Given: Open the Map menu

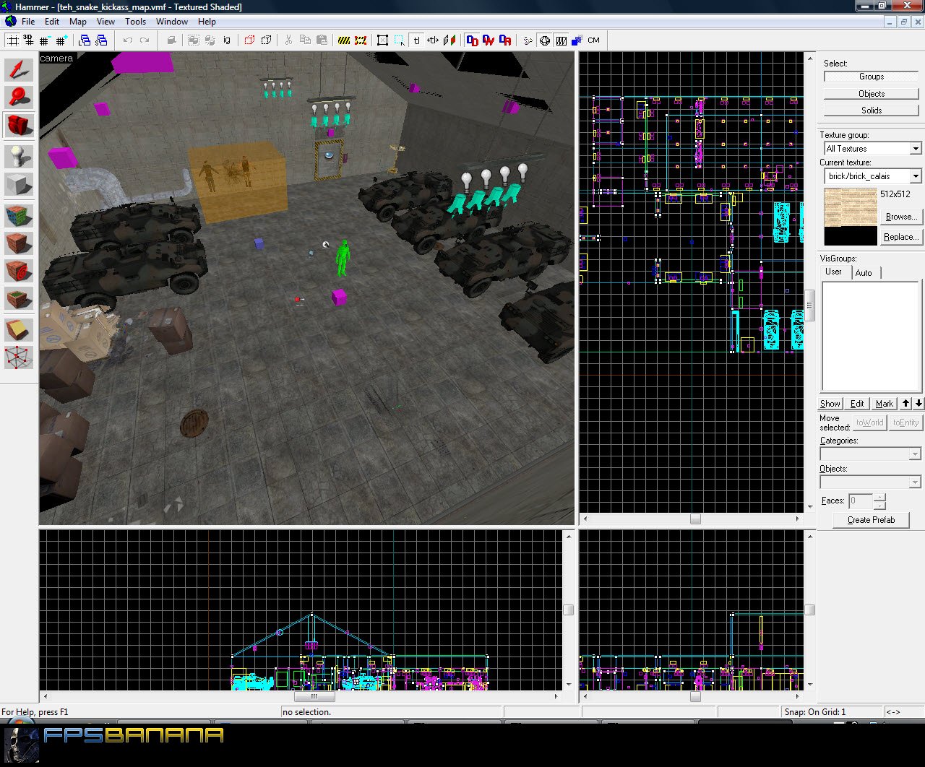Looking at the screenshot, I should 77,22.
